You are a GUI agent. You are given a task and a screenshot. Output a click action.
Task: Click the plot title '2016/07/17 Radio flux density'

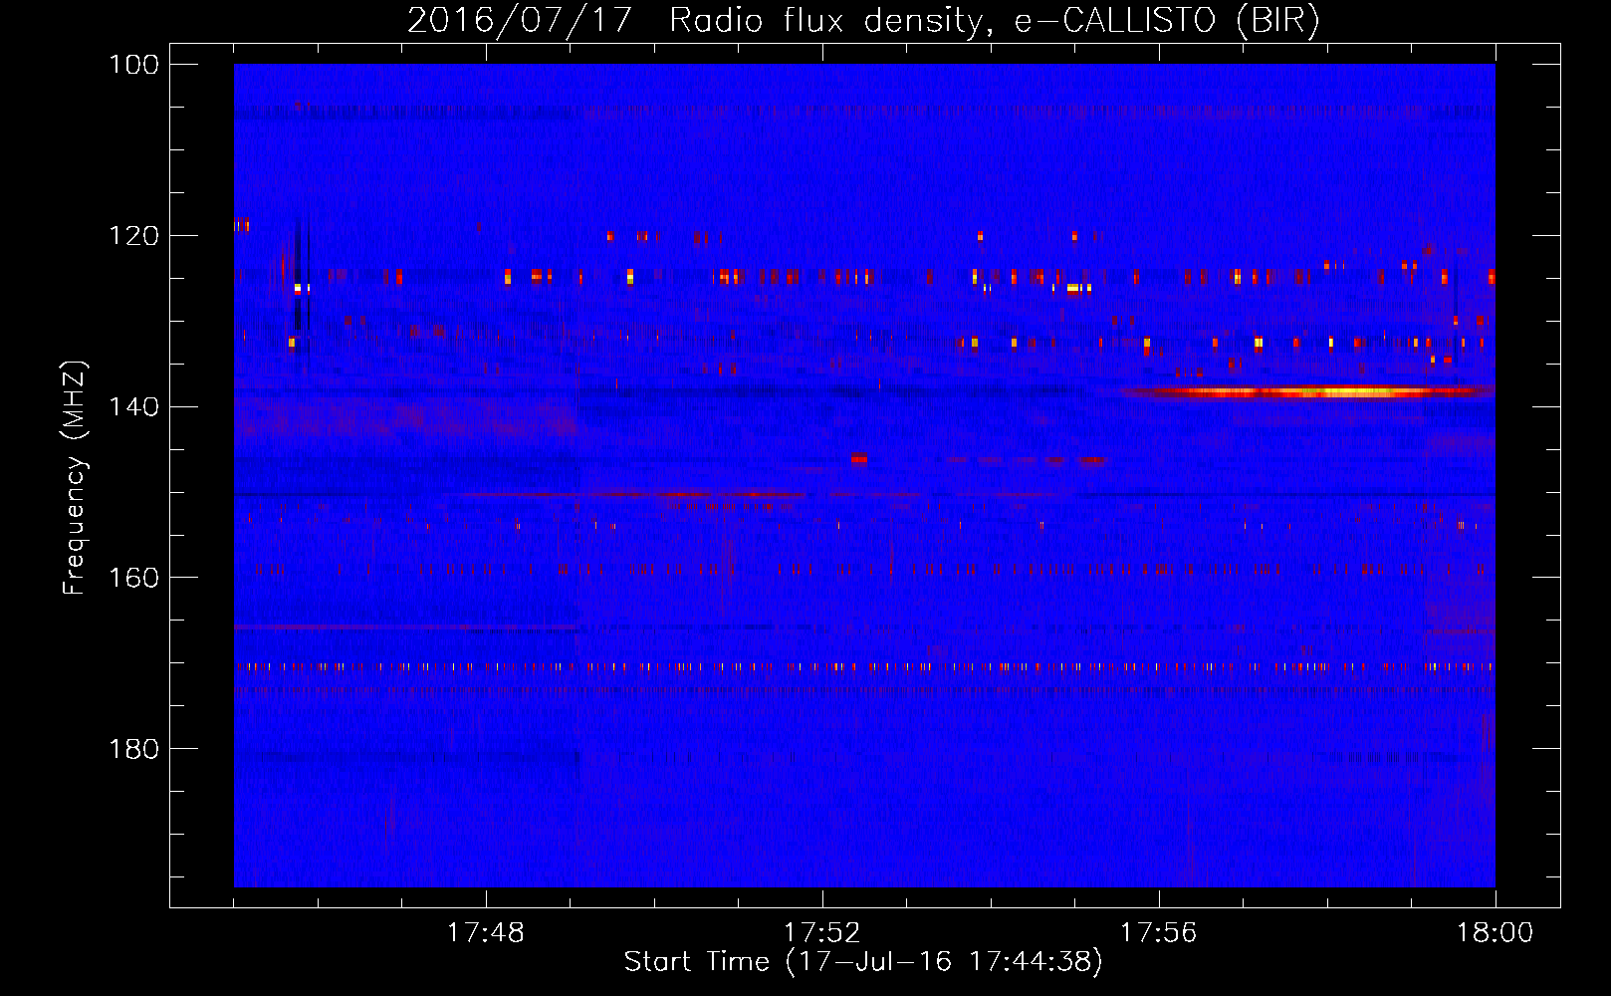pyautogui.click(x=695, y=21)
